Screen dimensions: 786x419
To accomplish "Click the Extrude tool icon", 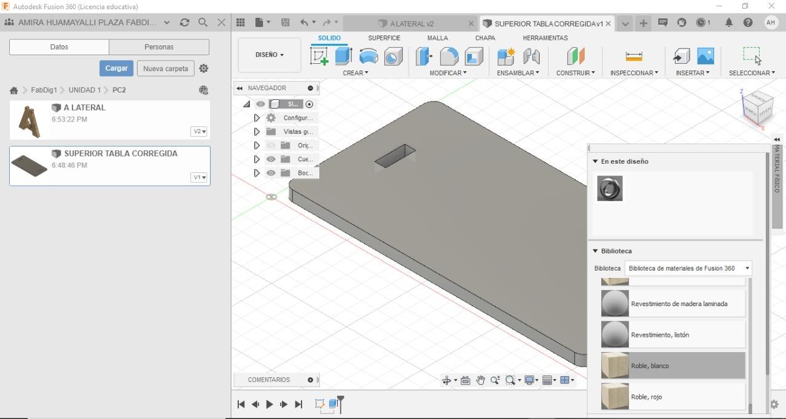I will point(343,56).
